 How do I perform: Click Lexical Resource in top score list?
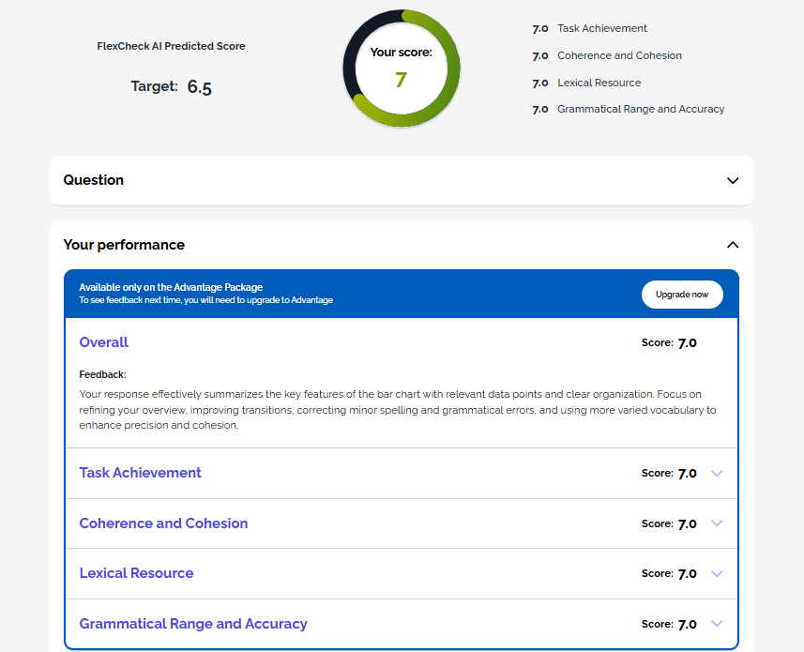599,83
